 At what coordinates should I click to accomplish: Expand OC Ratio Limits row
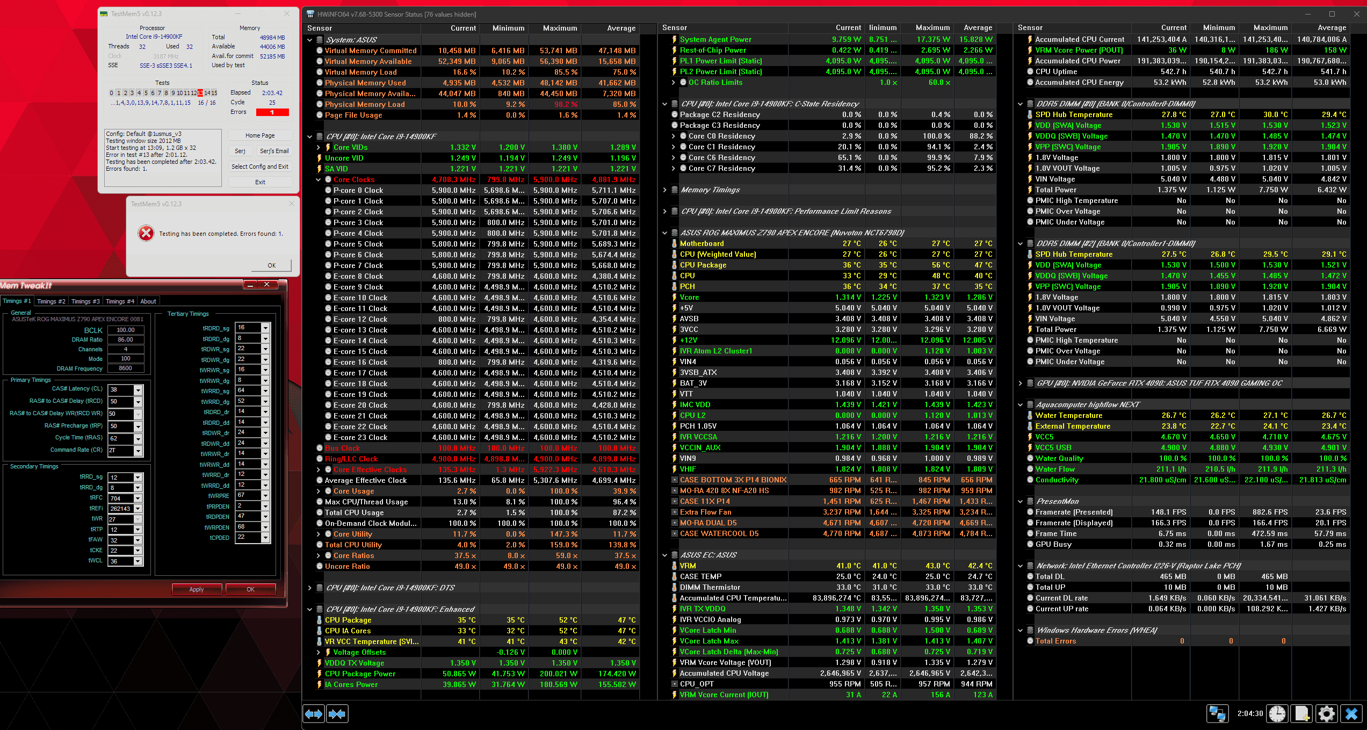tap(674, 82)
